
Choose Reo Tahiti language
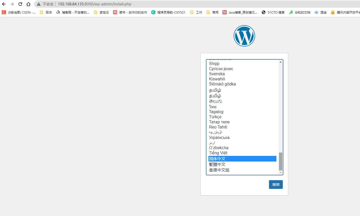coord(242,127)
